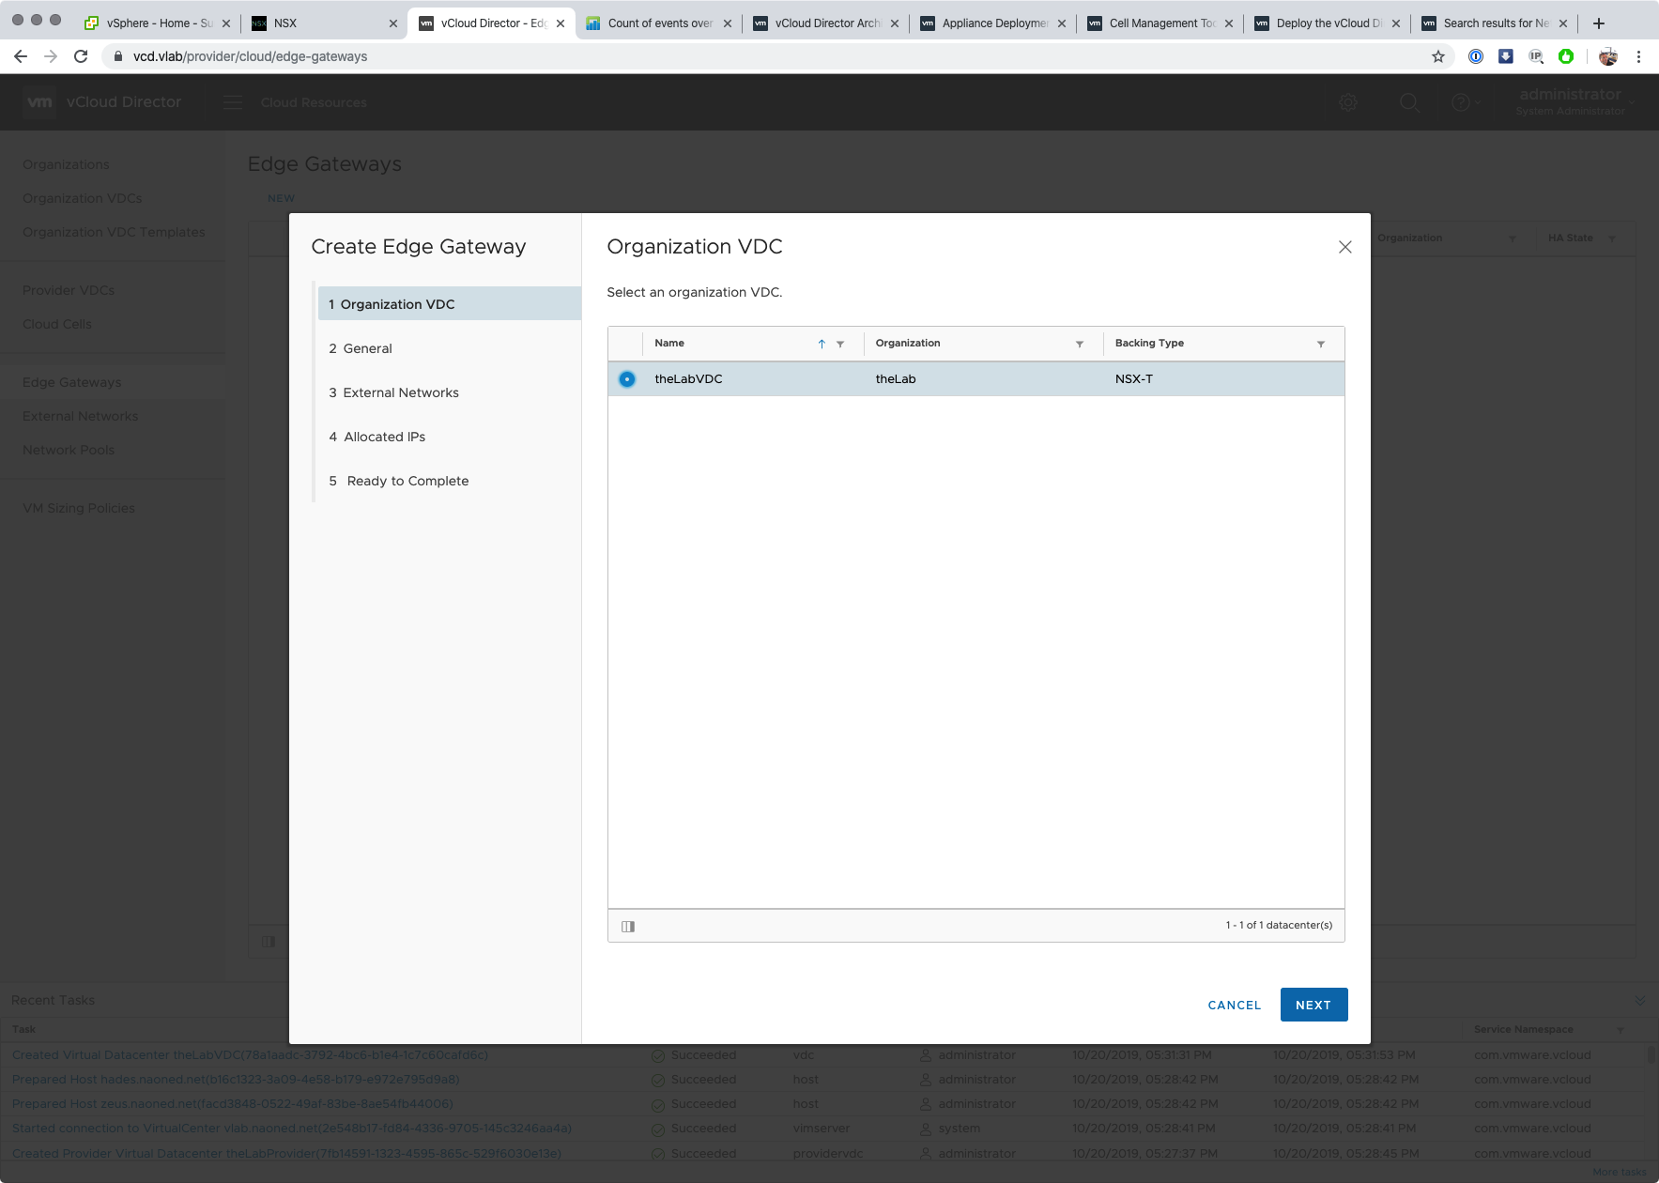Click the column chooser icon in grid footer
This screenshot has width=1659, height=1183.
tap(628, 927)
